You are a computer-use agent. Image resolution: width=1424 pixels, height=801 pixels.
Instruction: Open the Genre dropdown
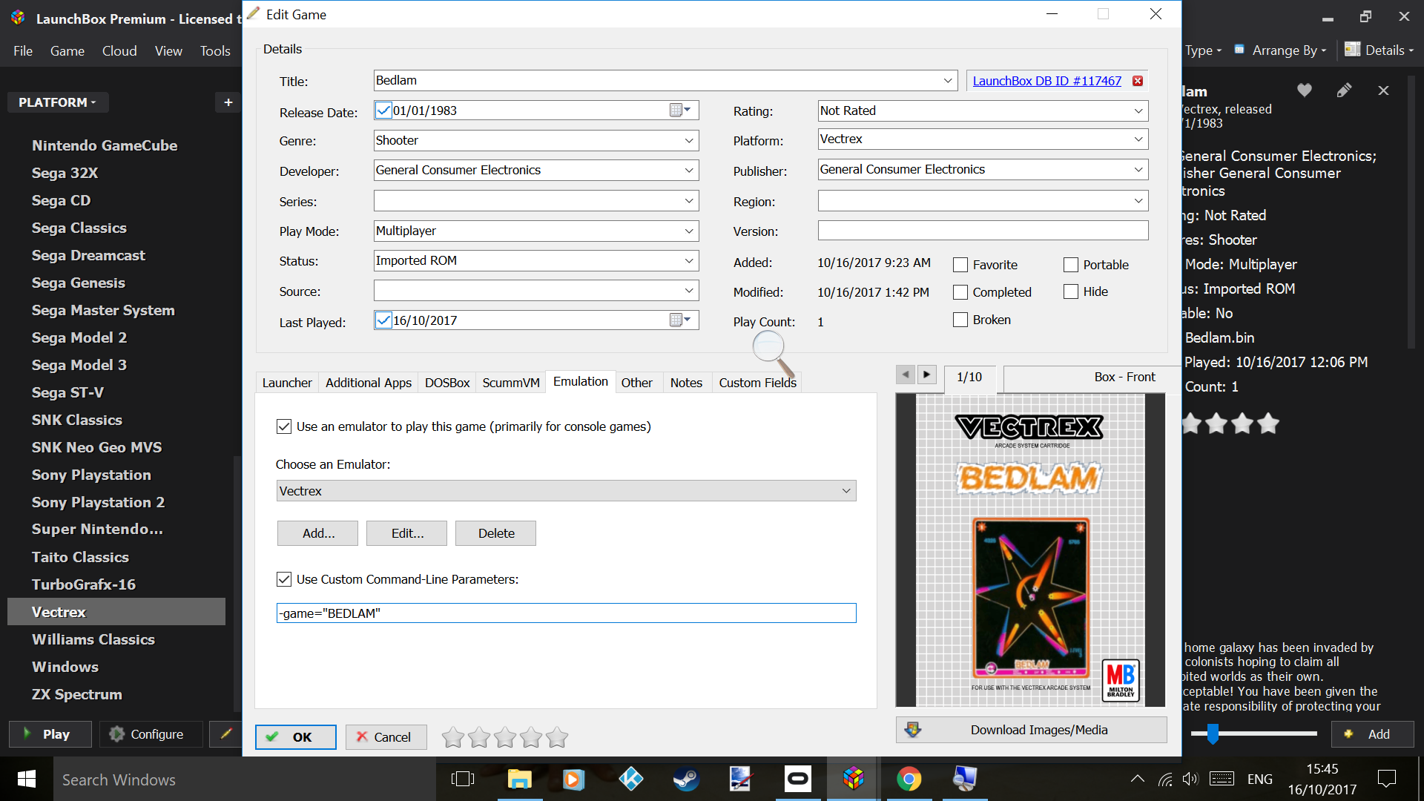point(689,140)
